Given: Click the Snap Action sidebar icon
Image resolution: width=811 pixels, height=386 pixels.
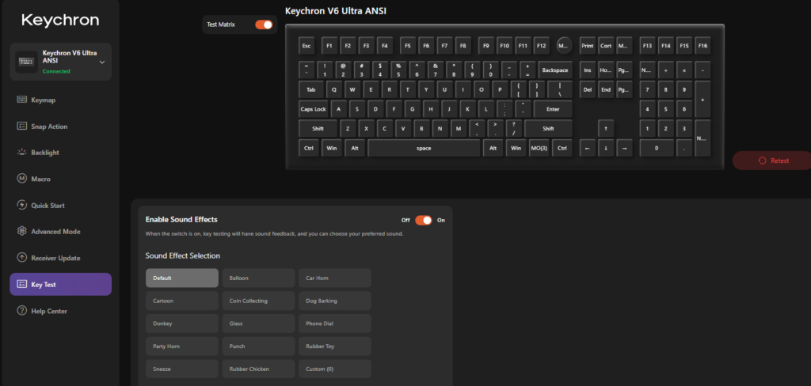Looking at the screenshot, I should click(x=21, y=126).
